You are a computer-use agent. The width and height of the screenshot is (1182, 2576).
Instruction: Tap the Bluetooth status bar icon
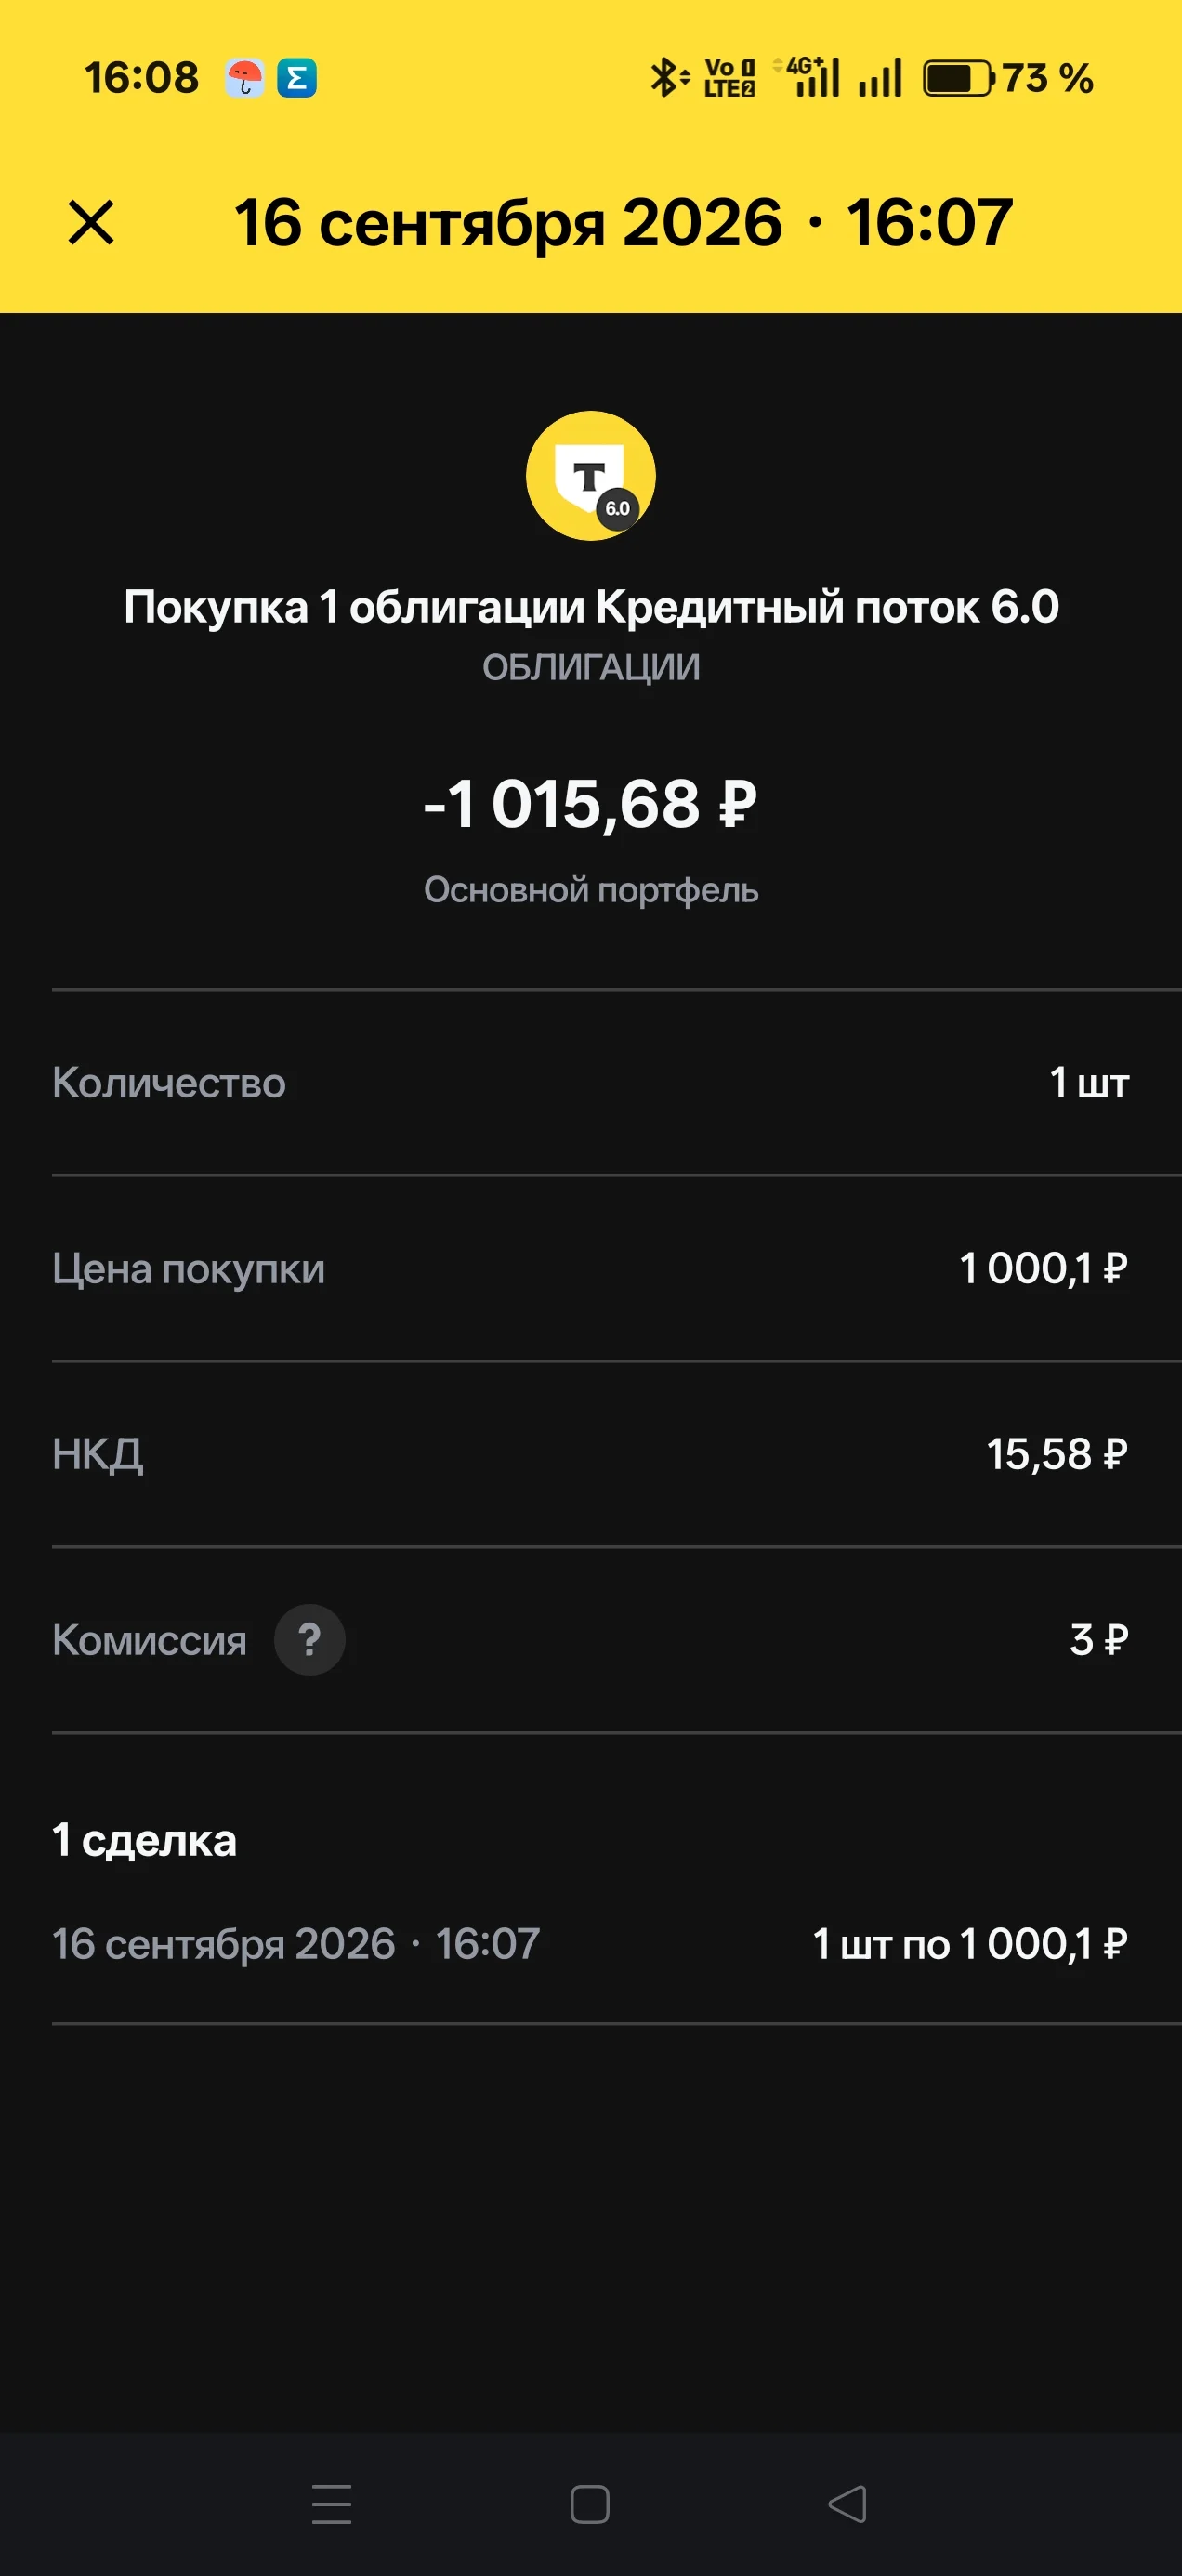click(x=669, y=78)
